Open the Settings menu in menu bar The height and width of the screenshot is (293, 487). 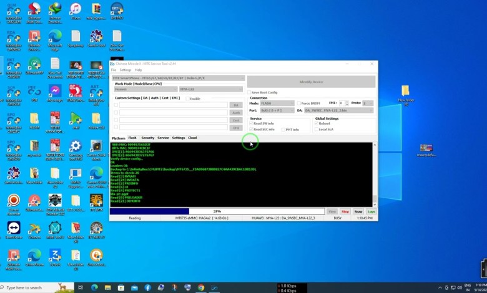click(x=125, y=70)
